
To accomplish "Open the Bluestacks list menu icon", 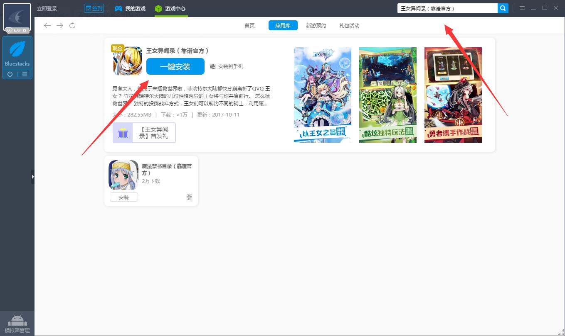I will [25, 74].
